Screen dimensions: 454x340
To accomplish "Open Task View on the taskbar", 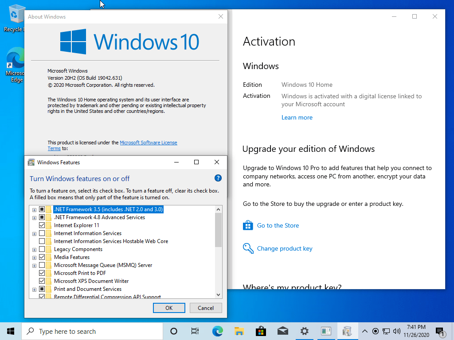I will click(x=195, y=331).
